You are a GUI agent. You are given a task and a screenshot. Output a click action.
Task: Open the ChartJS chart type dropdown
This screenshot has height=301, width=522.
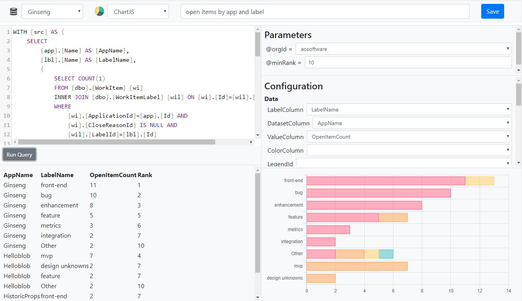click(x=138, y=12)
